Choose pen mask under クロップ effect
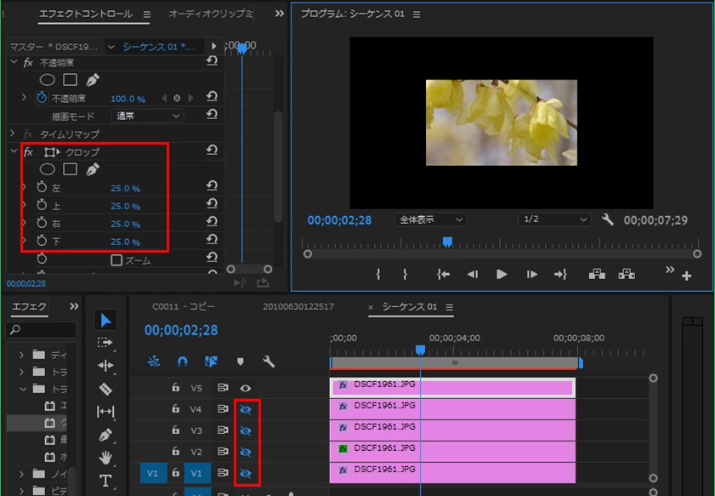This screenshot has height=496, width=715. click(93, 169)
